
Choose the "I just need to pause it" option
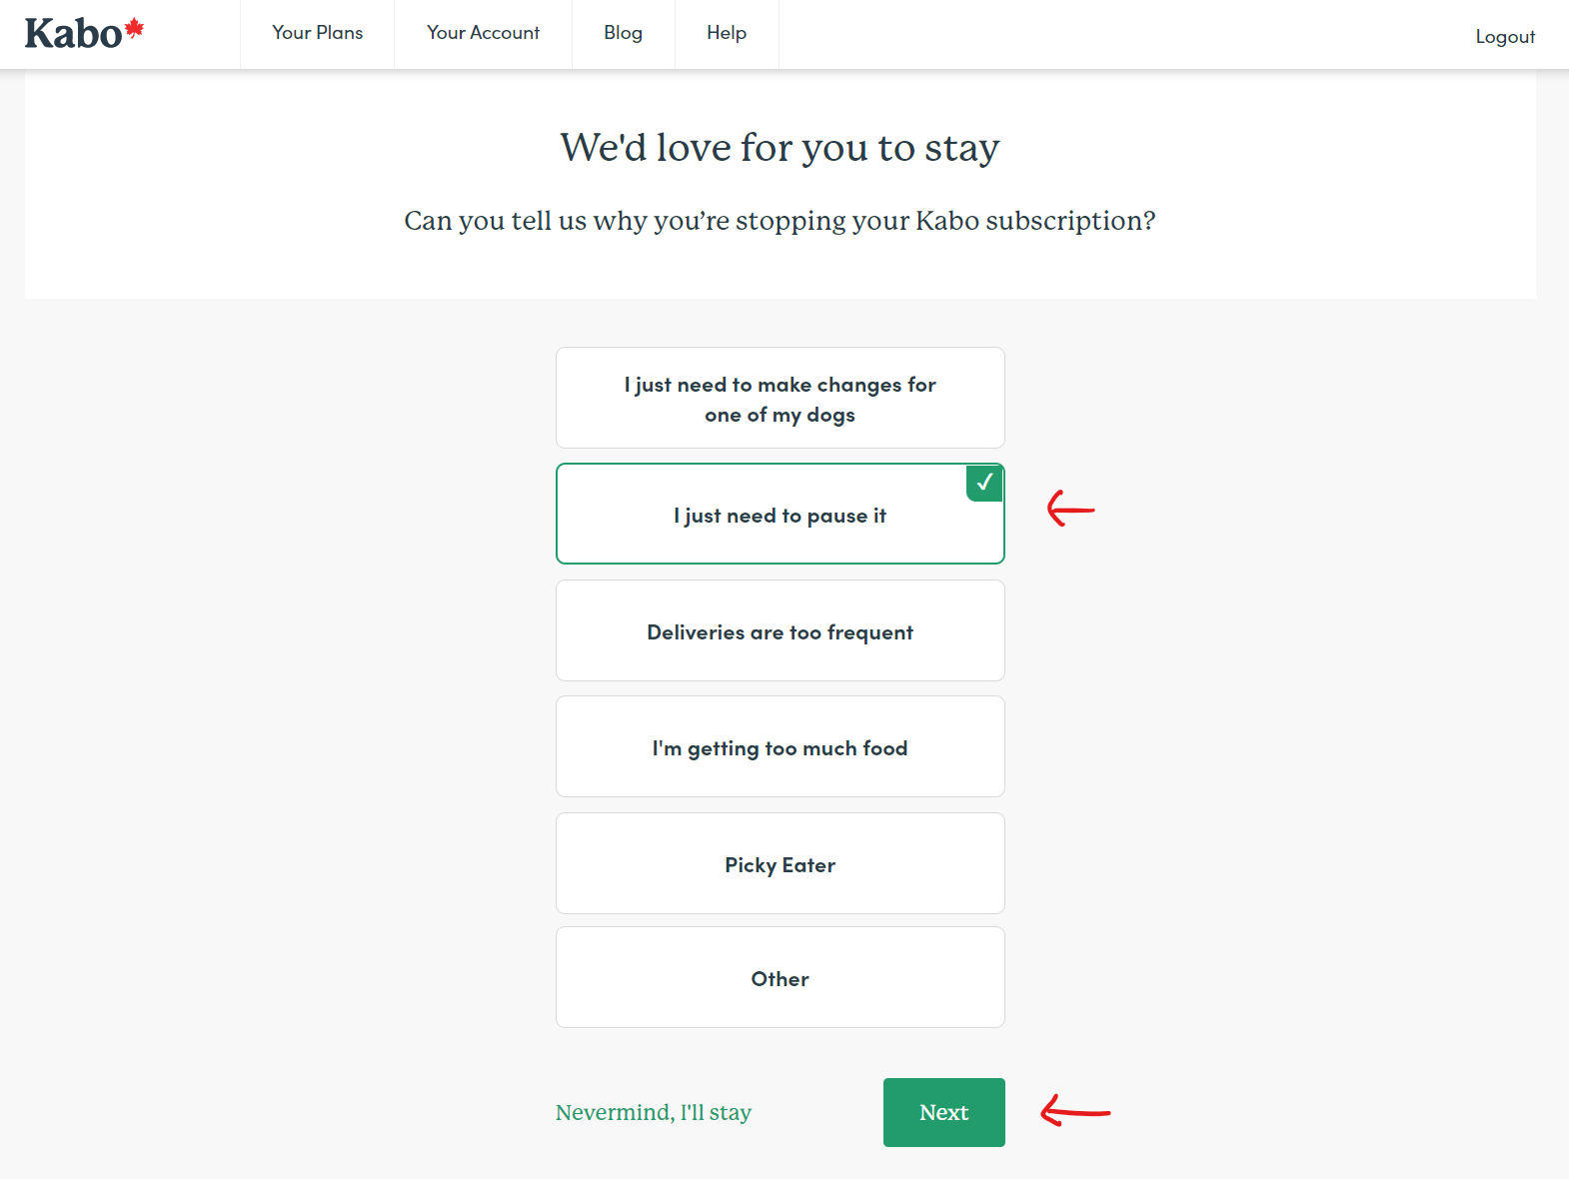(x=780, y=516)
